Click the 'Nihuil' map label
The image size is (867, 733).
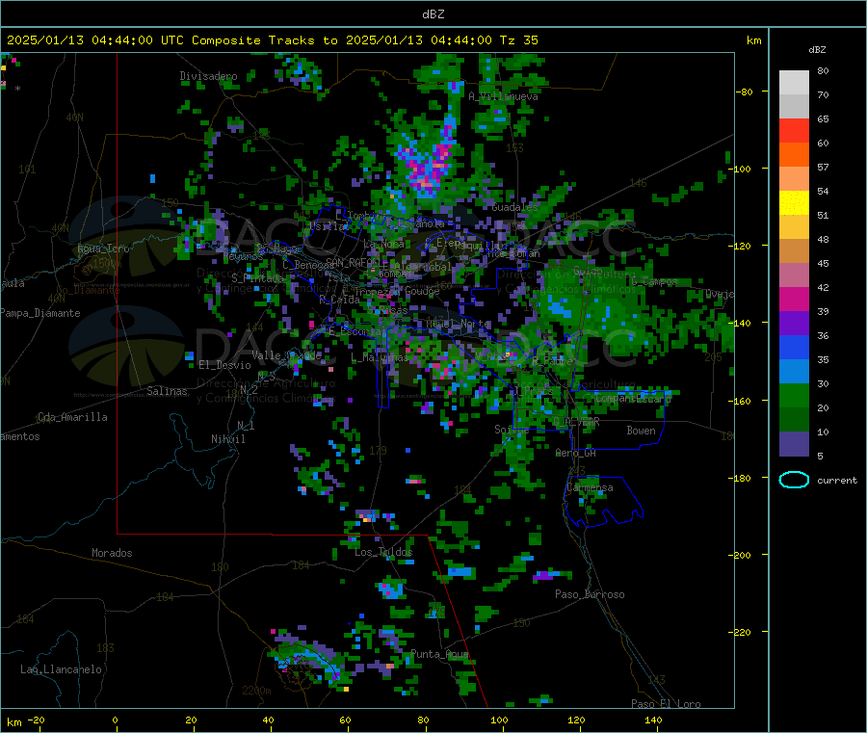tap(227, 439)
